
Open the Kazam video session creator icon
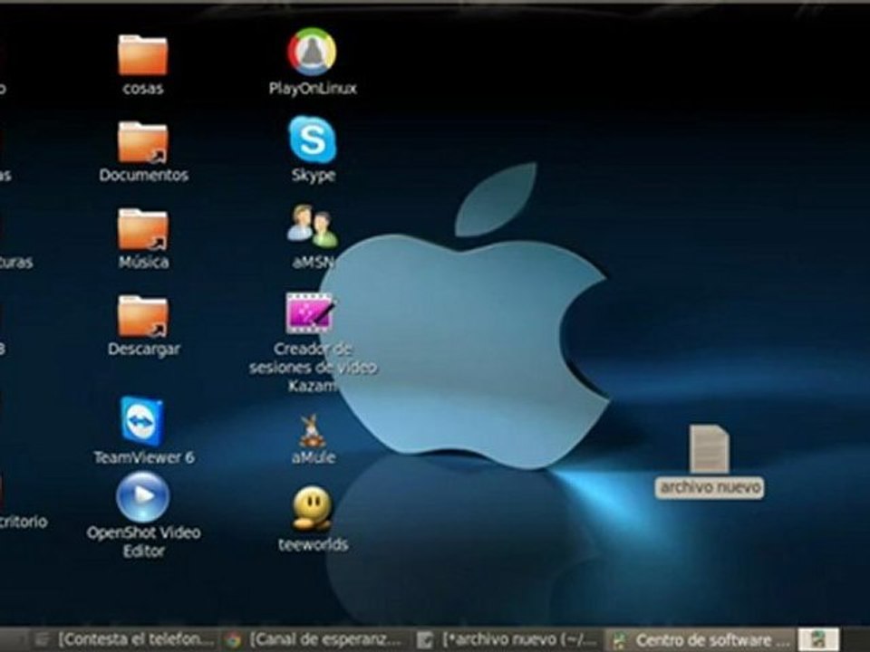coord(310,313)
